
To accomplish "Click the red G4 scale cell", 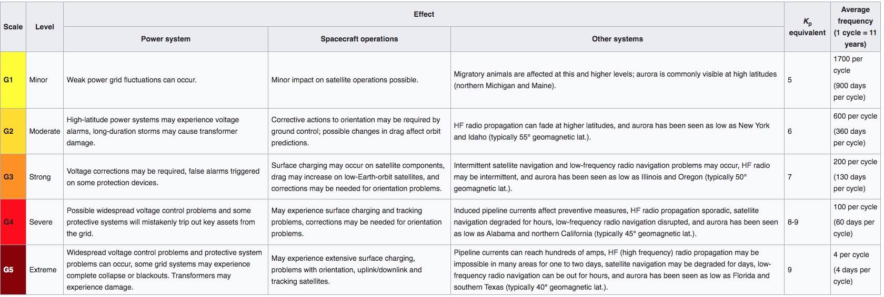I will [x=13, y=222].
